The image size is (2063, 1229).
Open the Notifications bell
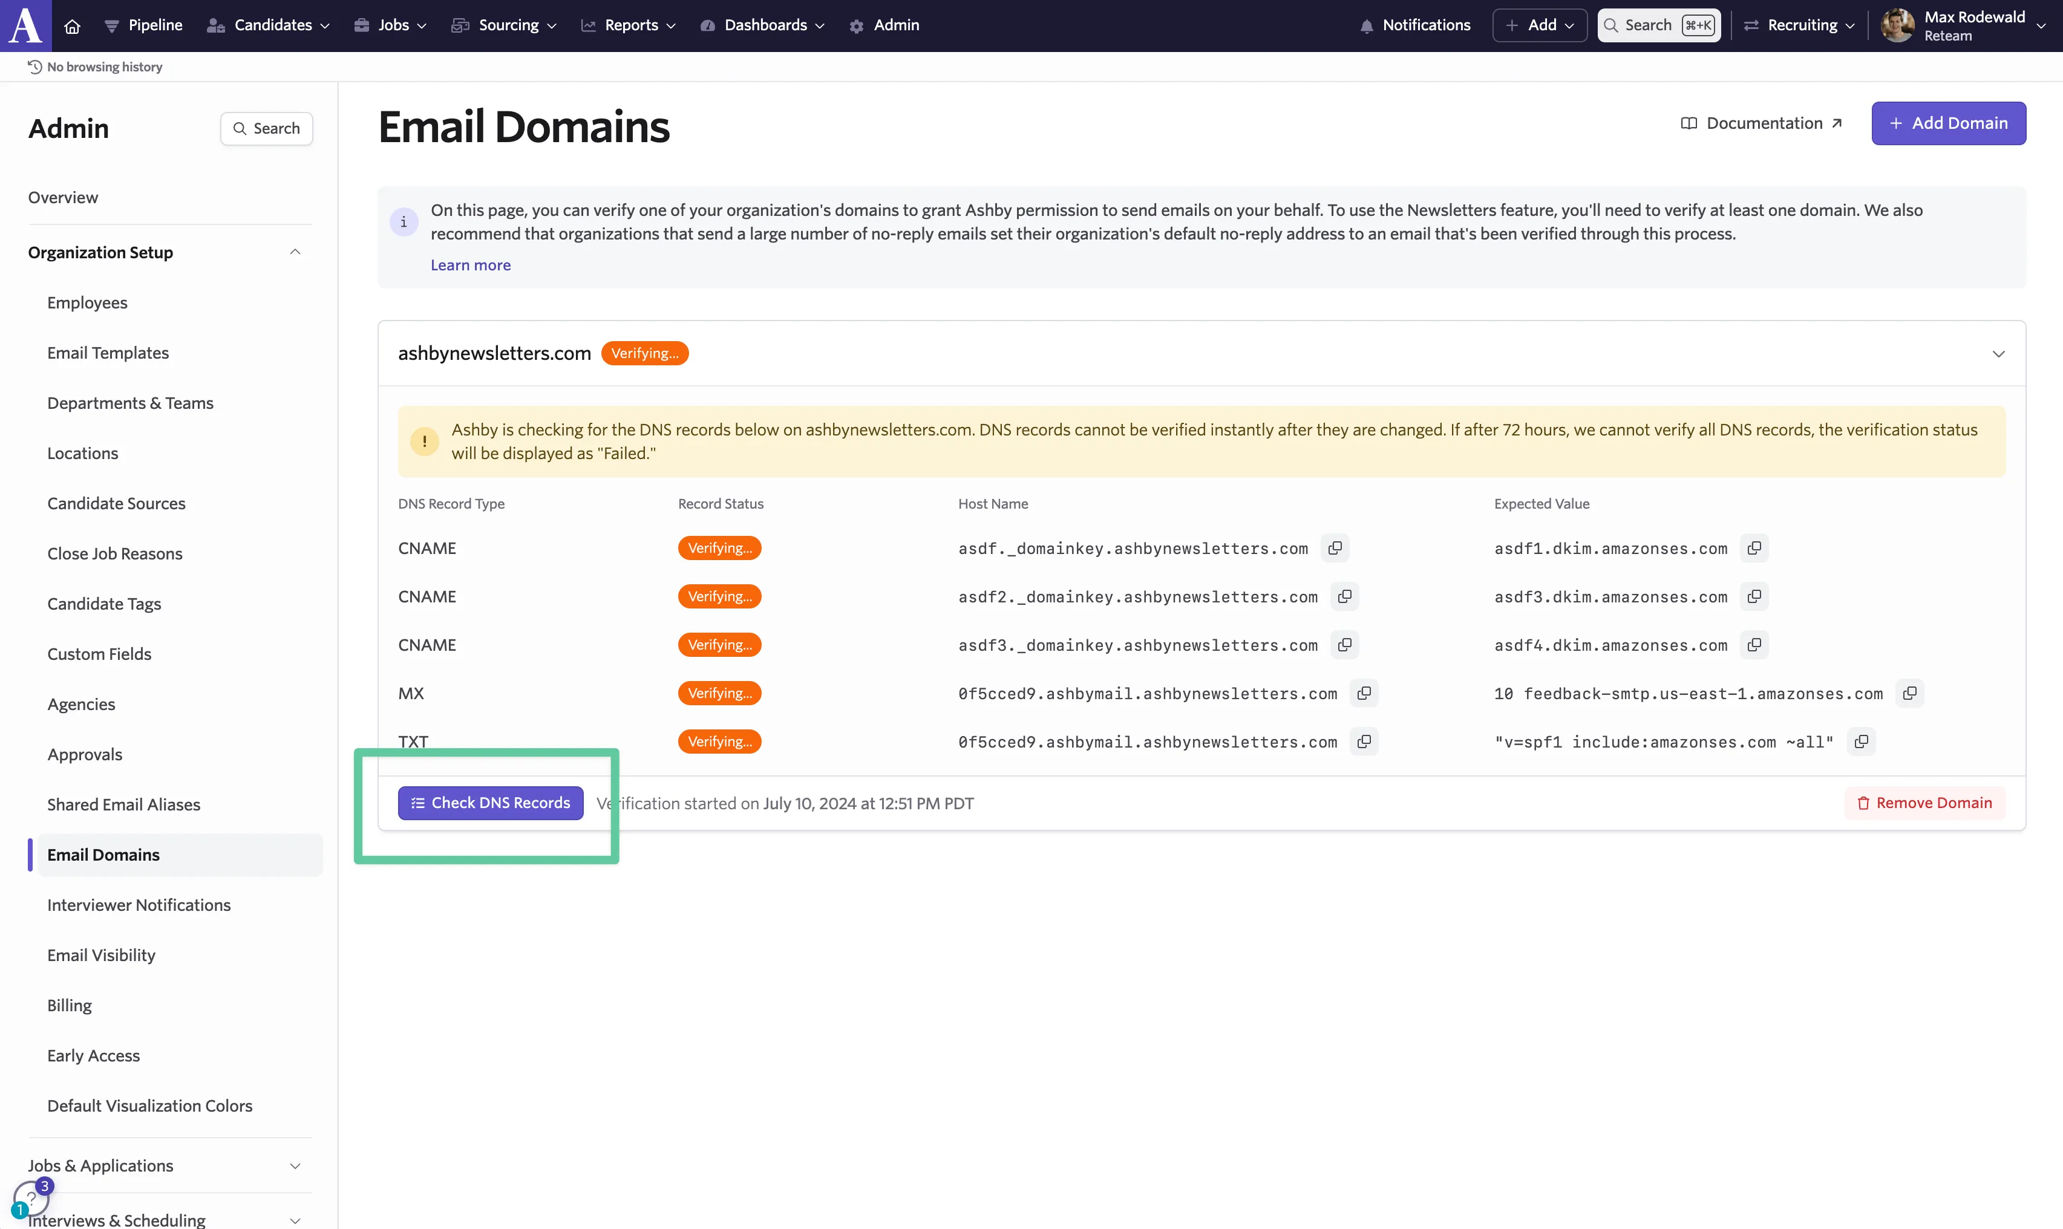[x=1414, y=25]
